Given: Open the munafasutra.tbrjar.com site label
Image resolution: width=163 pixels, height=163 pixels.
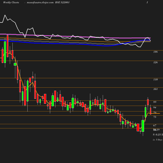Looking at the screenshot, I should (40, 3).
